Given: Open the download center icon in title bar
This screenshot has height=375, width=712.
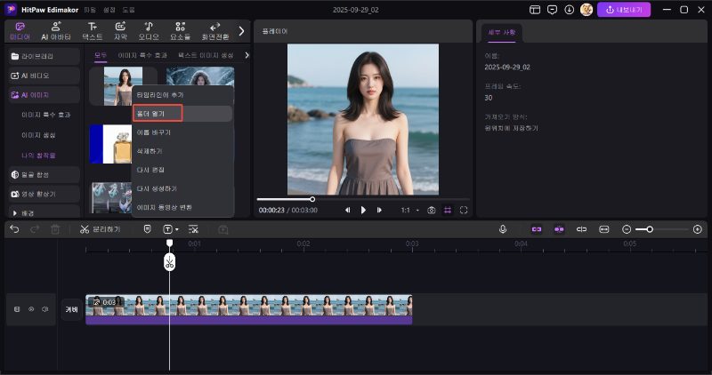Looking at the screenshot, I should coord(569,10).
